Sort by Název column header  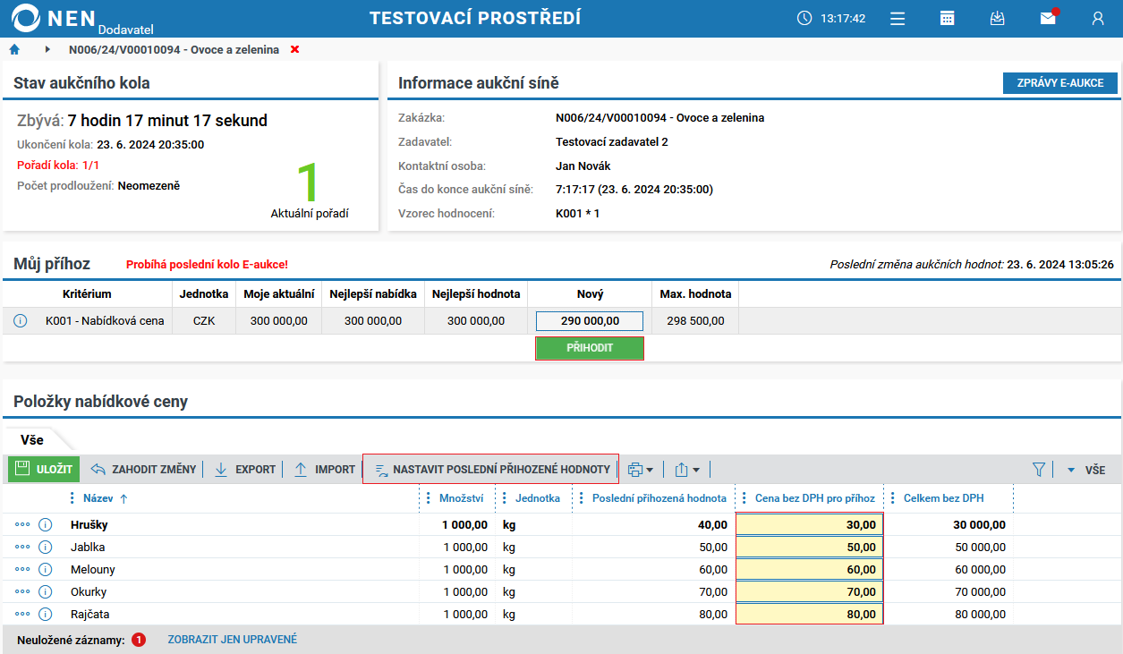(x=99, y=498)
